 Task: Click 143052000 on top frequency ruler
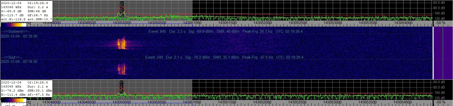262,23
